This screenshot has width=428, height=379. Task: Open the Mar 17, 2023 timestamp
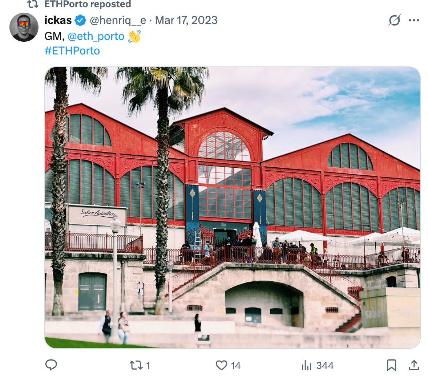(186, 20)
